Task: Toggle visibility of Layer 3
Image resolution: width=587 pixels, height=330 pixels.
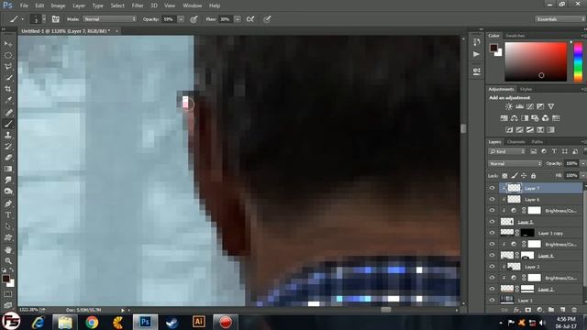Action: 492,267
